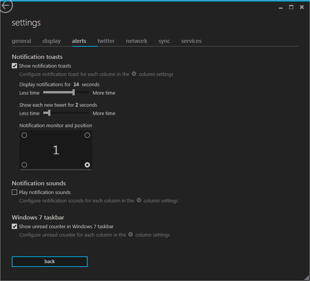Open the twitter settings tab

tap(106, 41)
